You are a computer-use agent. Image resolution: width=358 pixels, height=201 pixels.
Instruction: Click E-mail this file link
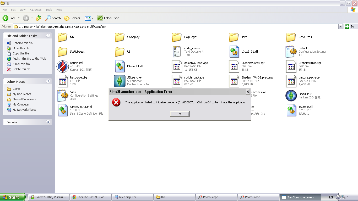(21, 64)
